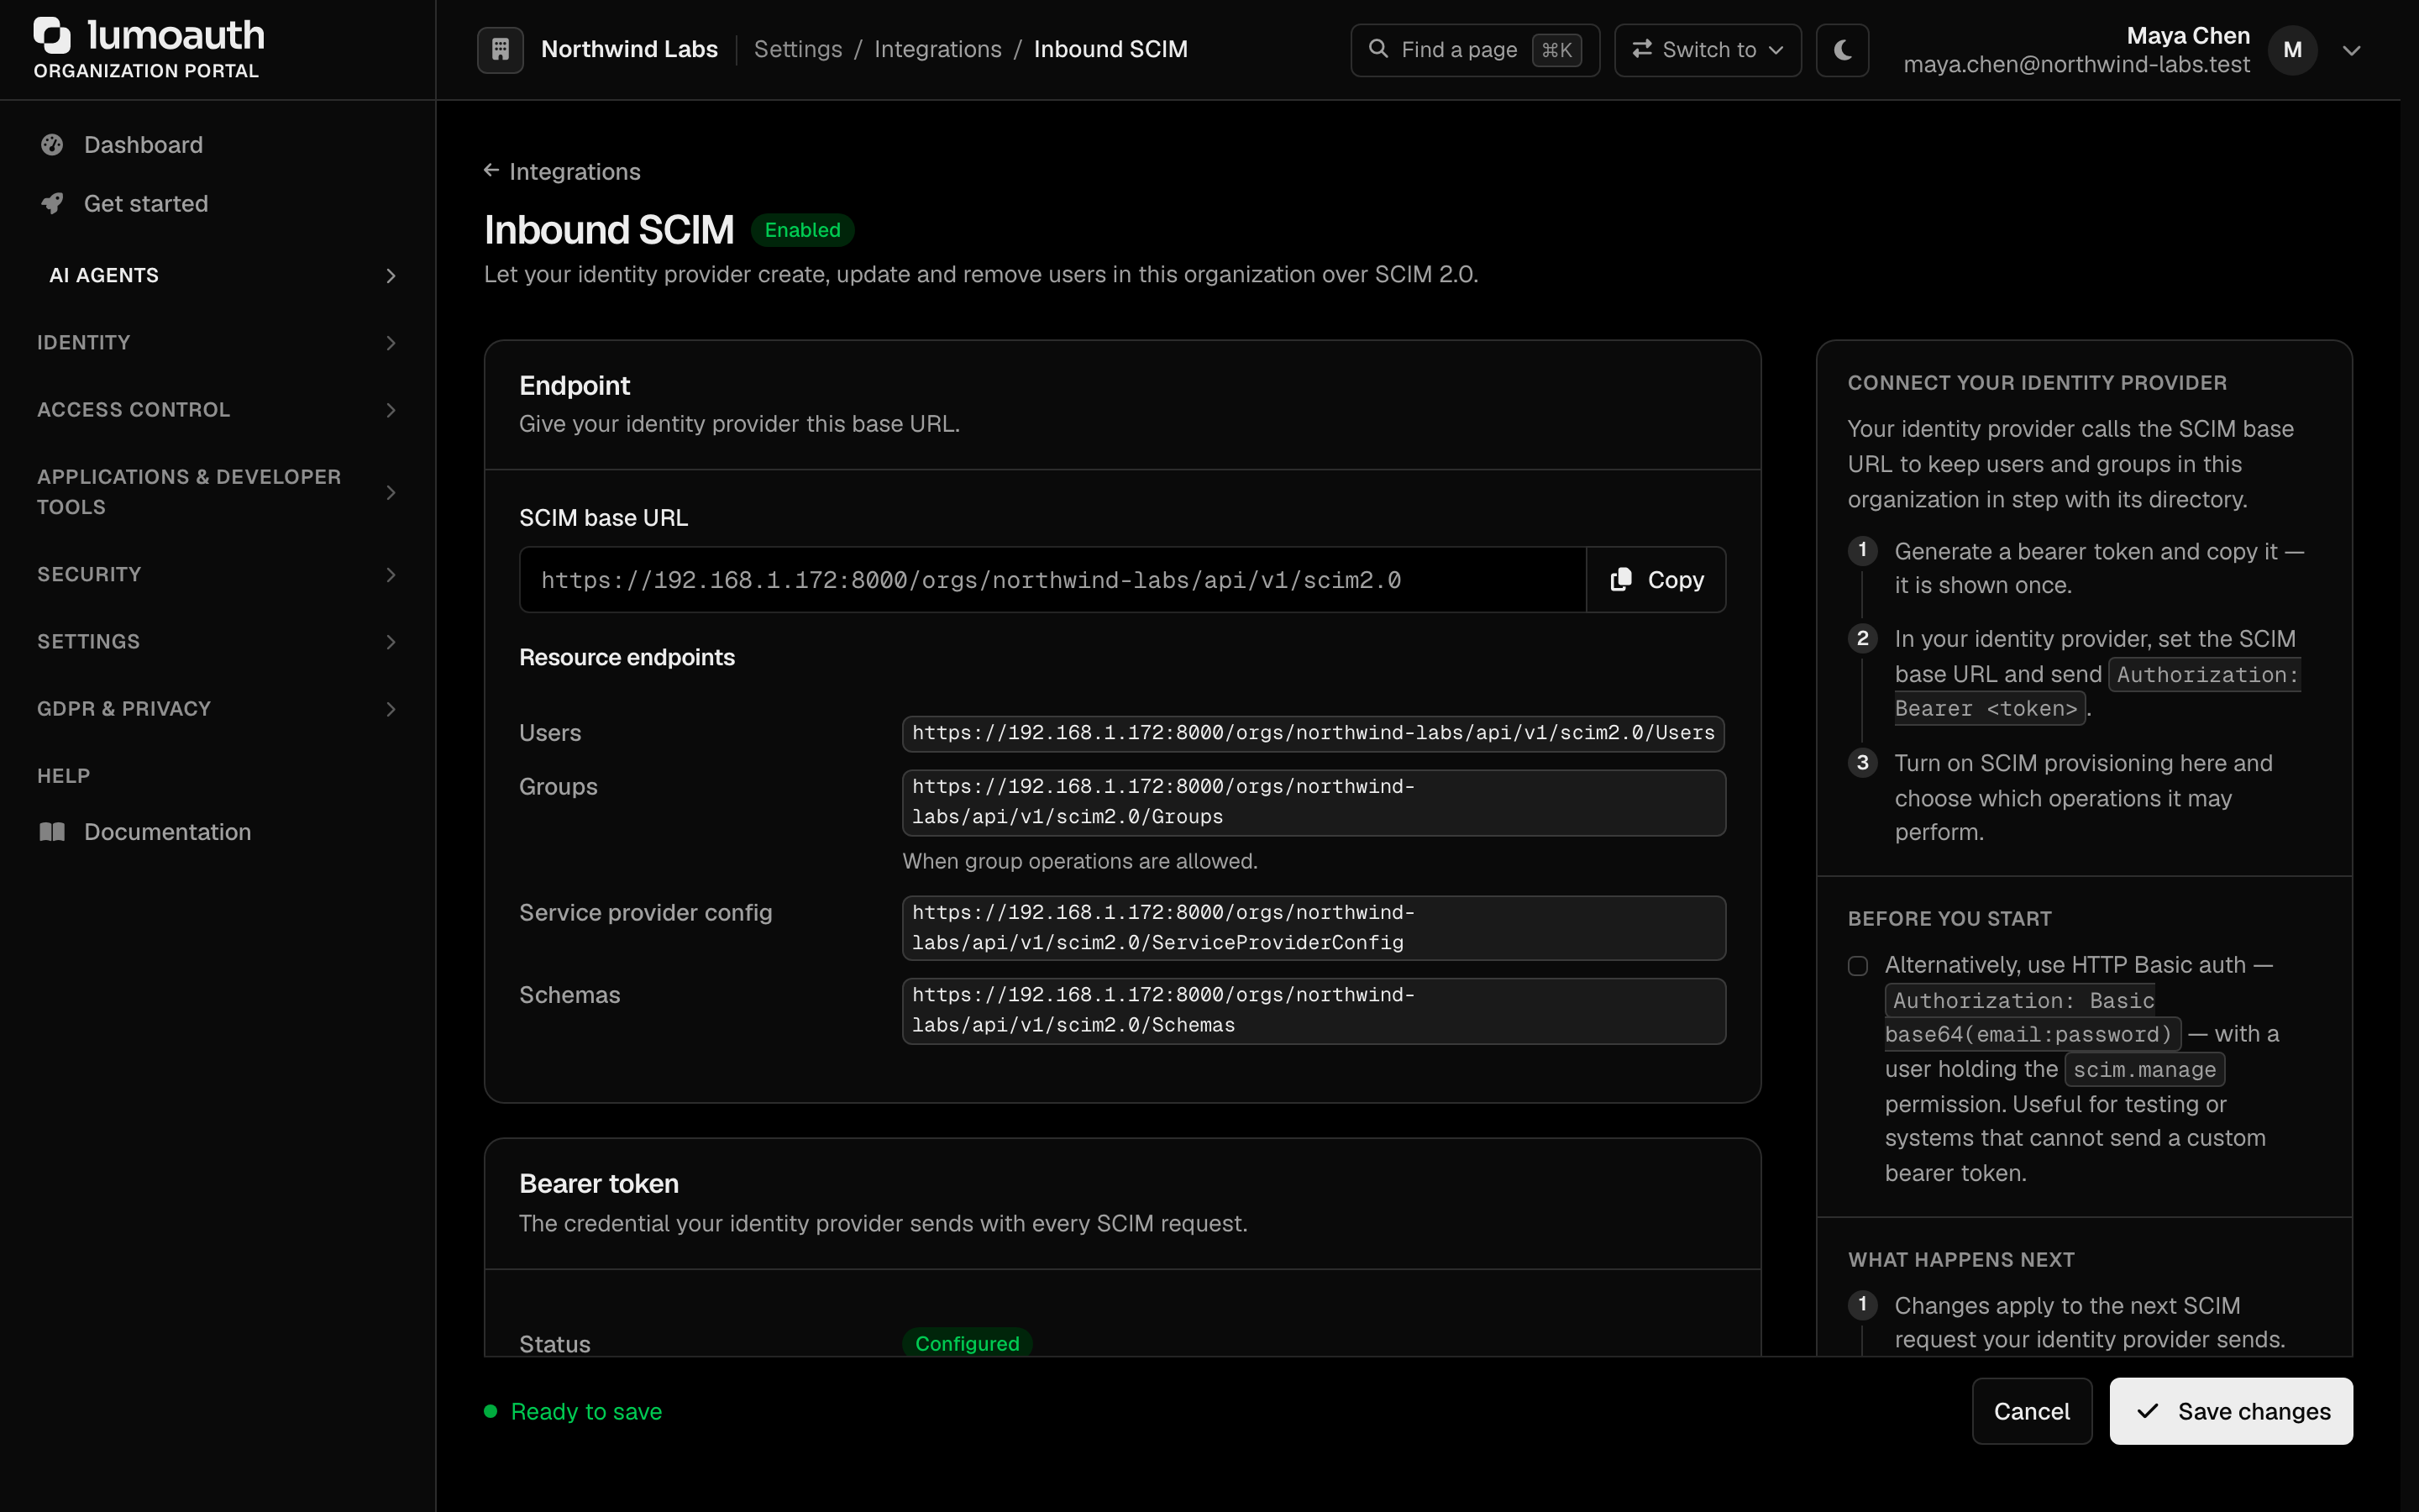Image resolution: width=2419 pixels, height=1512 pixels.
Task: Click the Northwind Labs organization name
Action: click(x=629, y=49)
